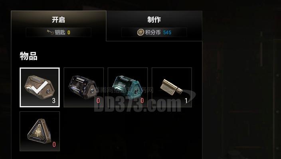Choose the gold key item slot

(172, 87)
